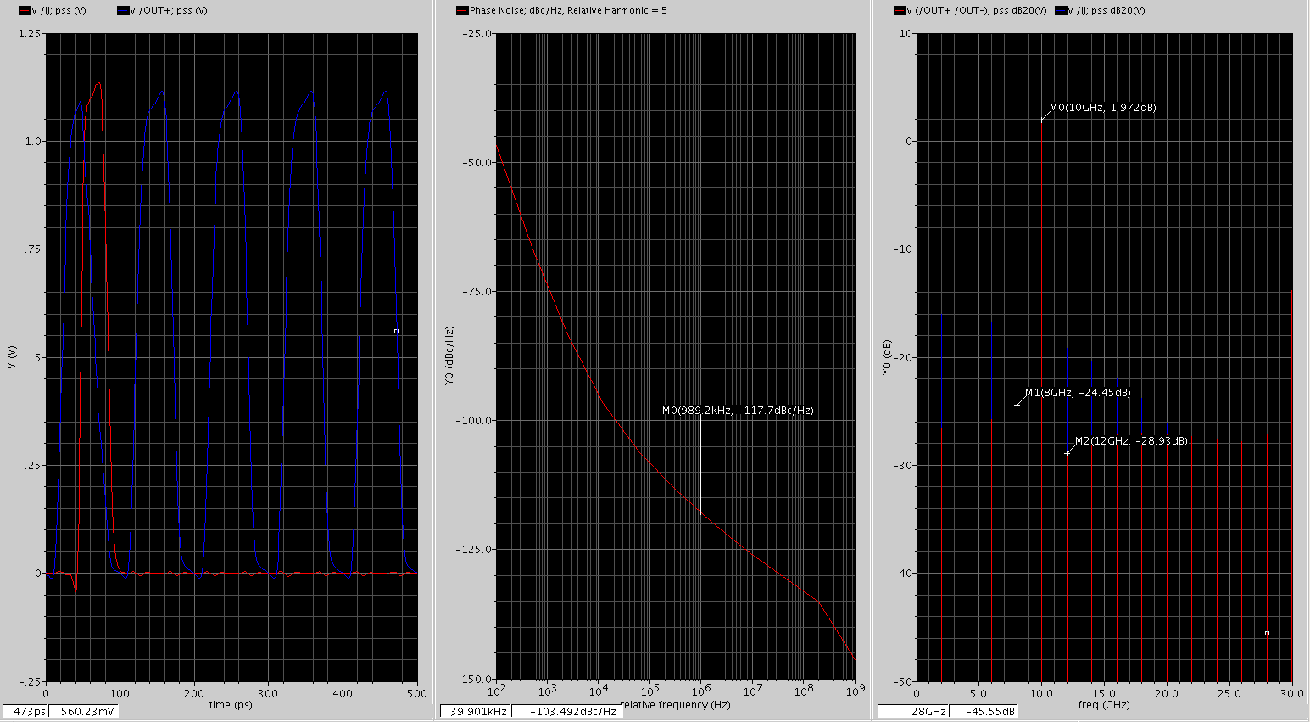Click the 30.0 tick on the freq axis
1310x722 pixels.
tap(1291, 693)
